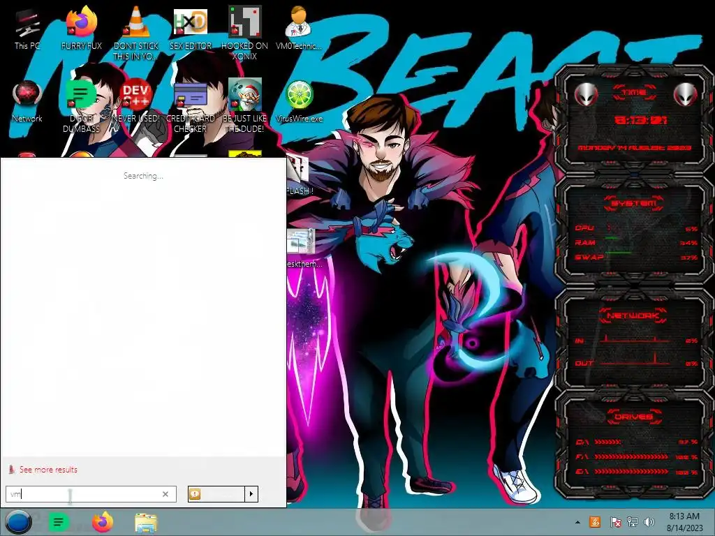Open the This PC desktop icon

pos(27,28)
